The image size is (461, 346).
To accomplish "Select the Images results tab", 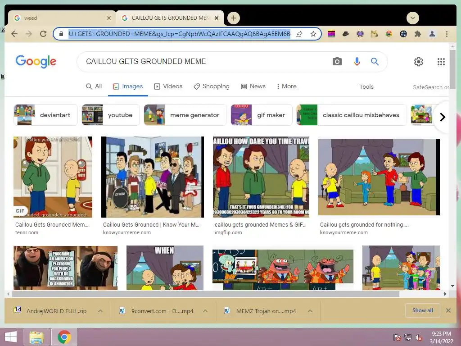I will pyautogui.click(x=128, y=86).
